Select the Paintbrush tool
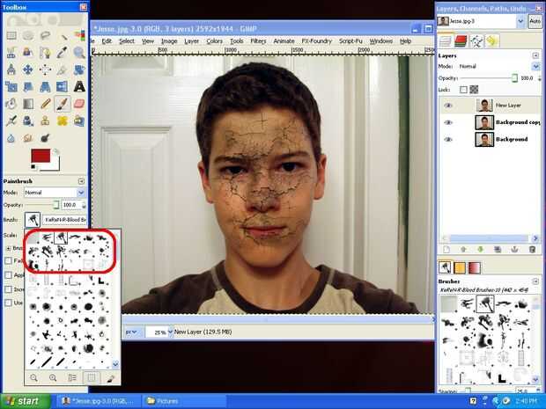 click(63, 104)
